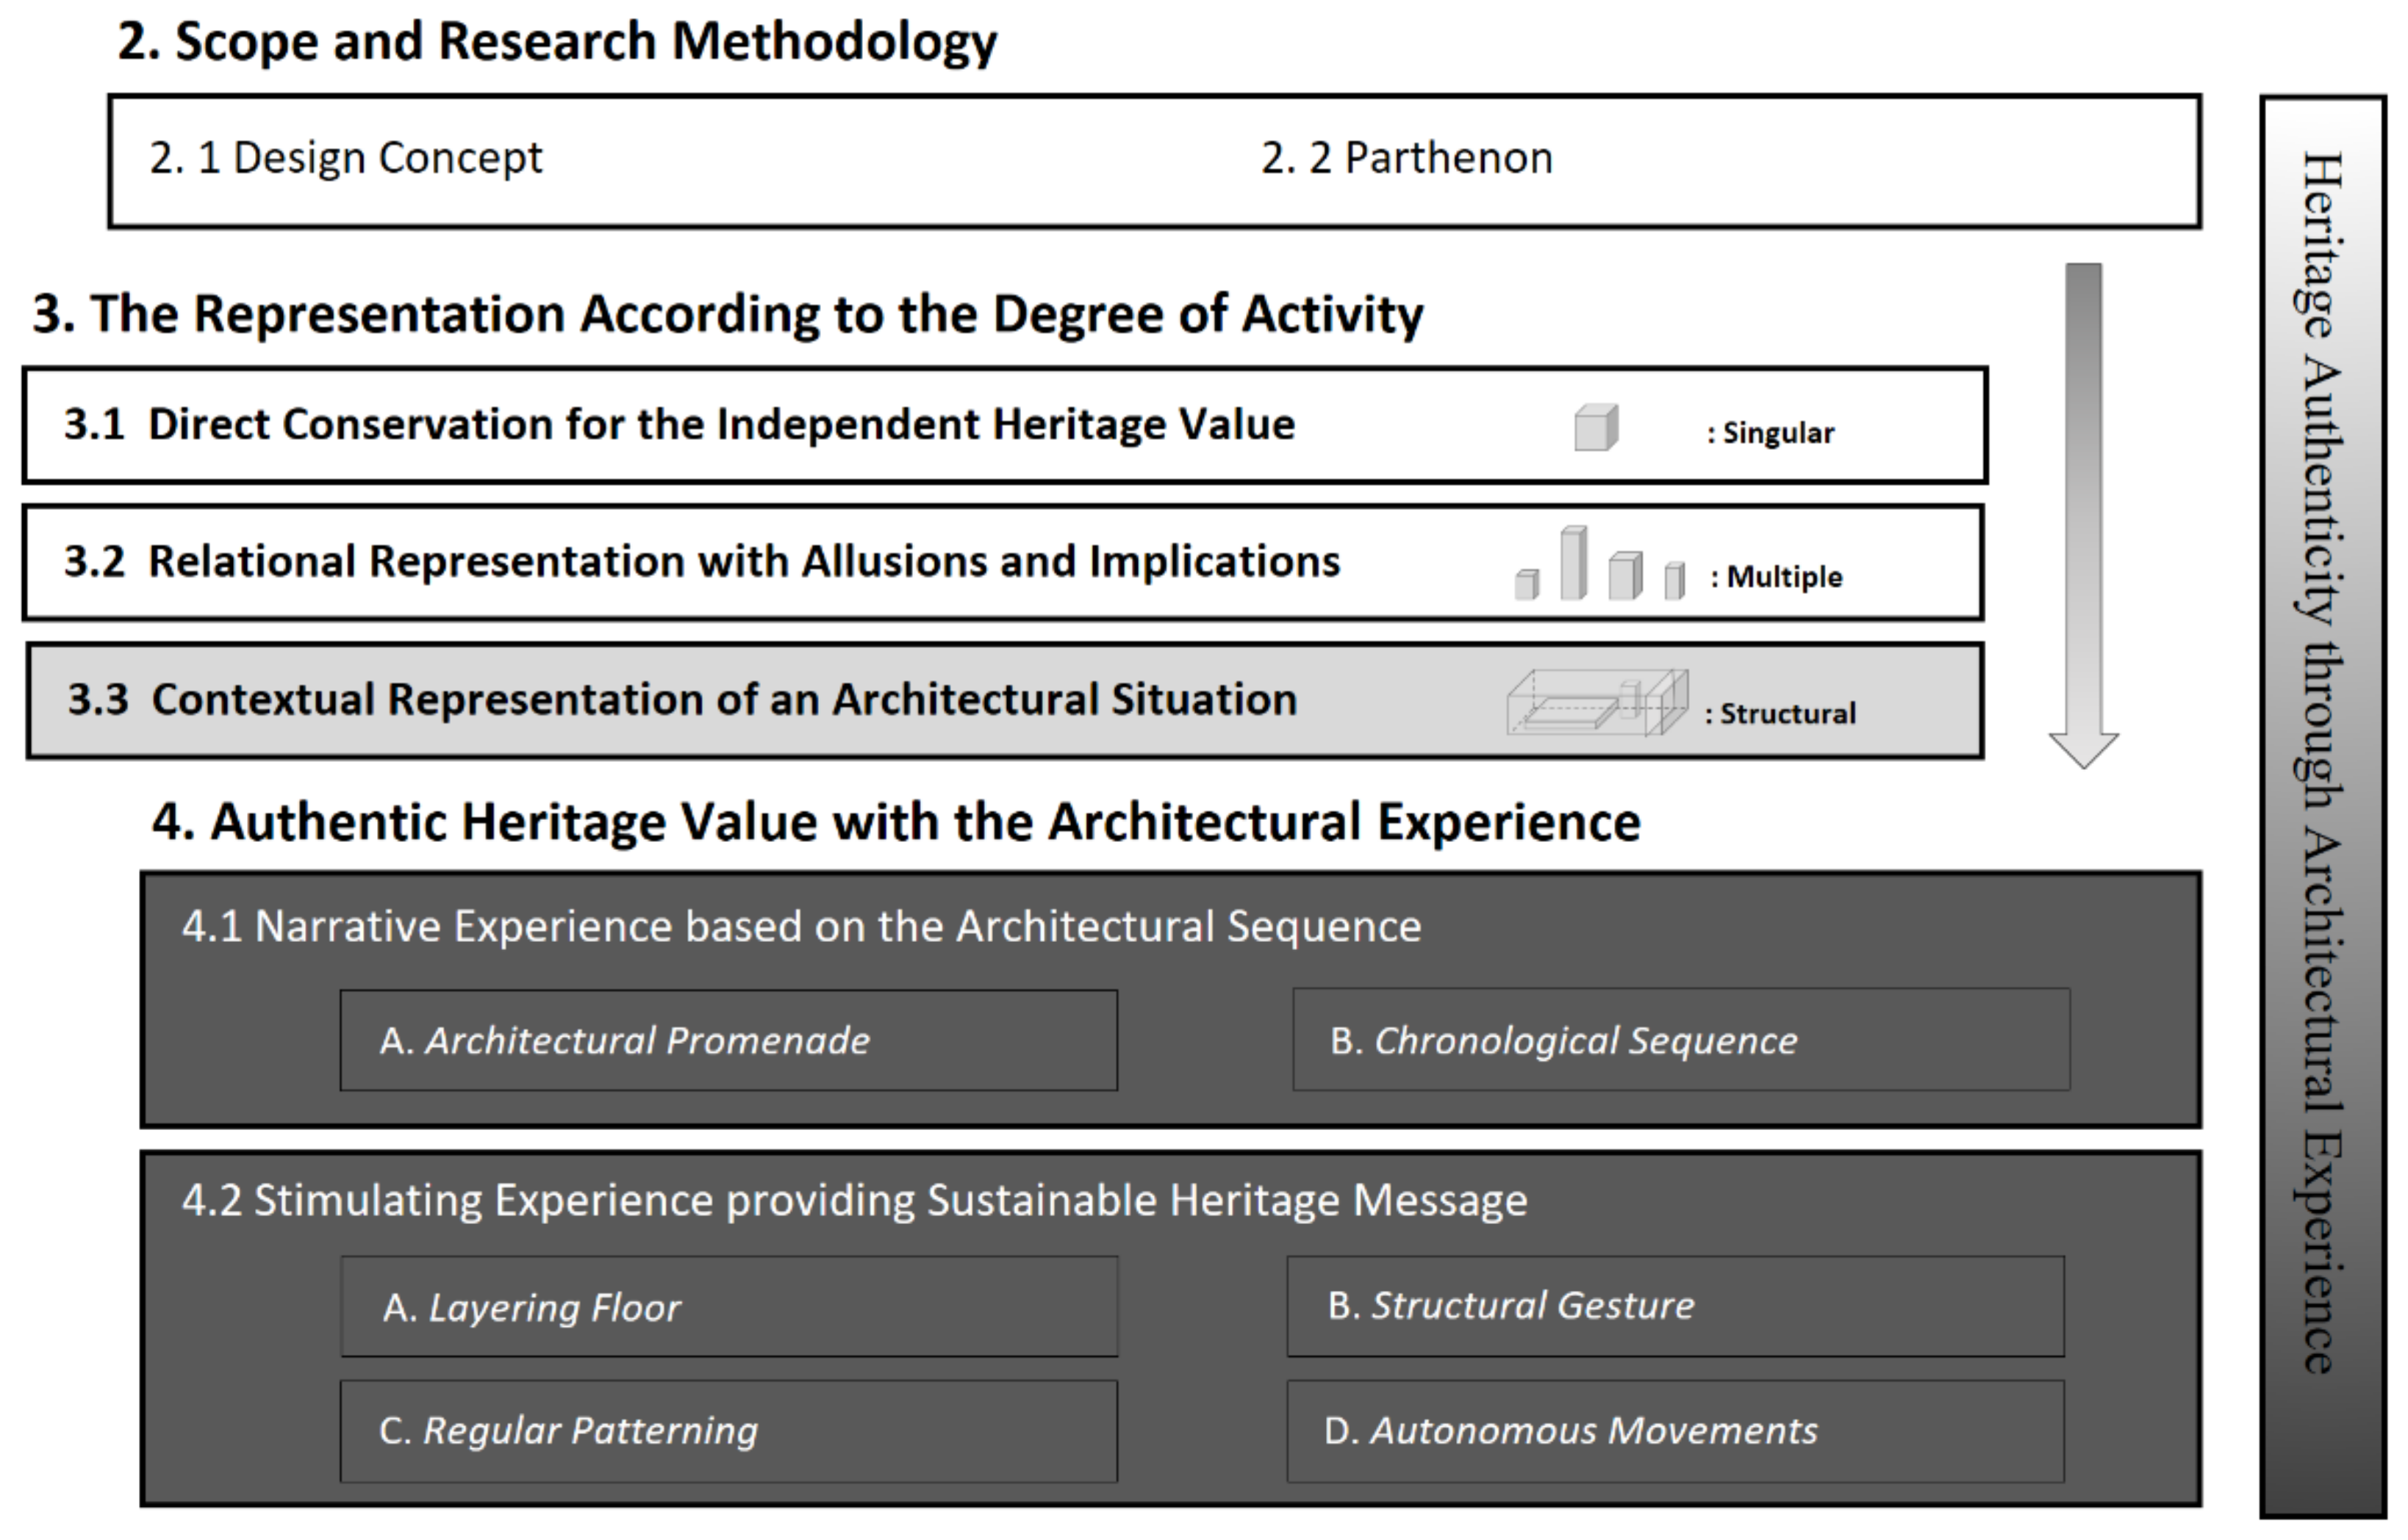Click the downward gradient arrow
Screen dimensions: 2408x1540
point(2083,510)
